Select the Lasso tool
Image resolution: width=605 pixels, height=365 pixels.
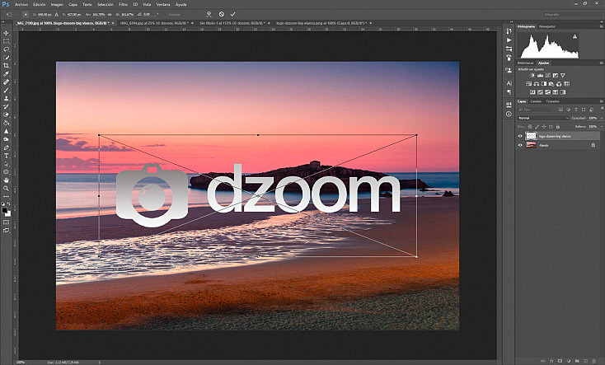(x=6, y=49)
